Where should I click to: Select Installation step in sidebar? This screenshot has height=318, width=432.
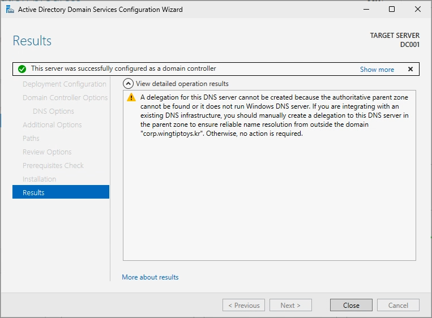(x=39, y=179)
